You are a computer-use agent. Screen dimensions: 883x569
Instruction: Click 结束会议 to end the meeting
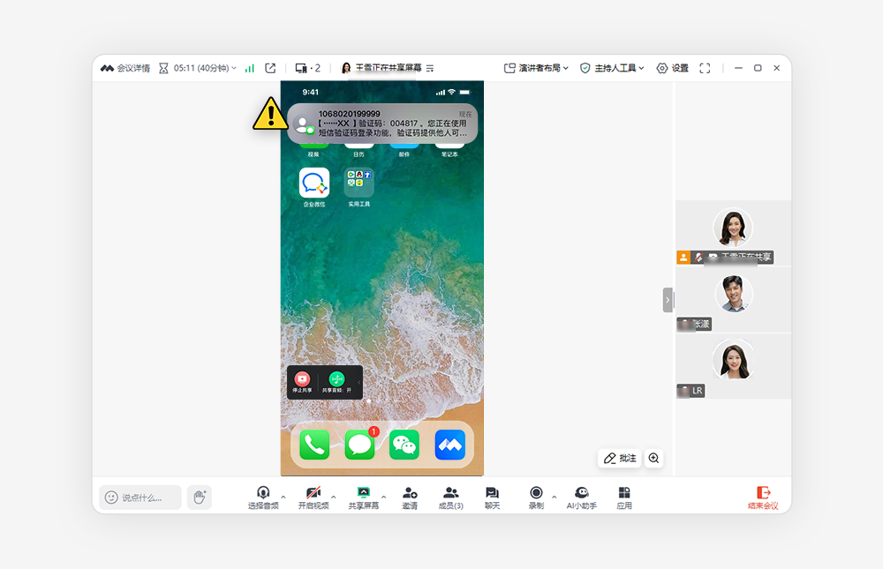763,498
